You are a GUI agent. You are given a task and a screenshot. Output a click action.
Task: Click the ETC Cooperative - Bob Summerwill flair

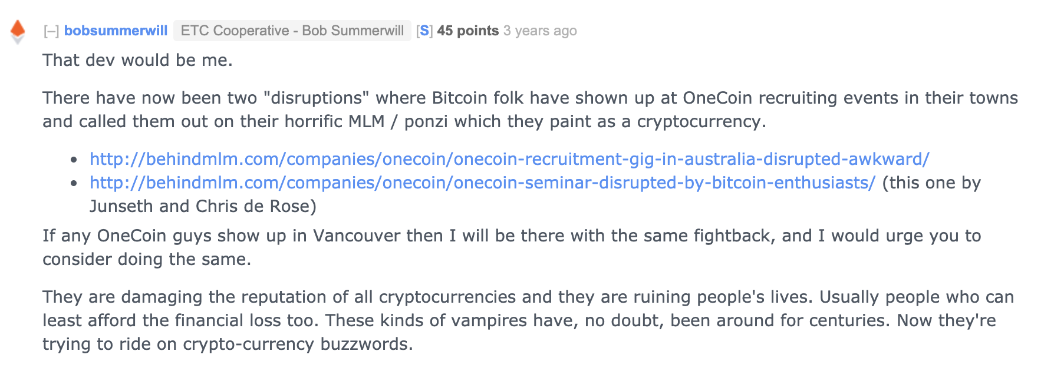292,31
